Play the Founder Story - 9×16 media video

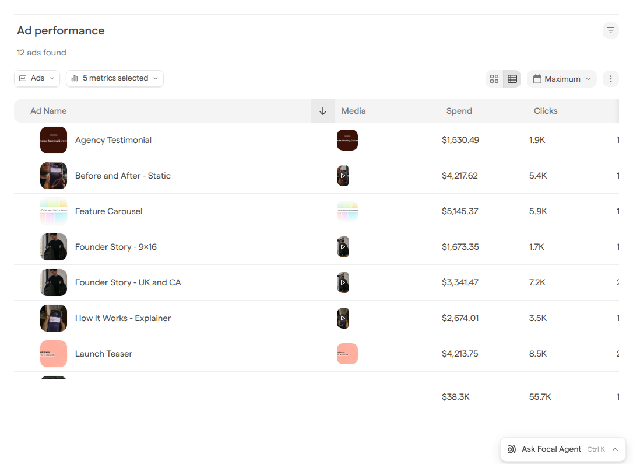pyautogui.click(x=343, y=246)
